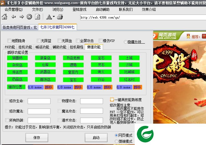Teleport to 驯兽师
The width and height of the screenshot is (206, 145).
(x=17, y=58)
